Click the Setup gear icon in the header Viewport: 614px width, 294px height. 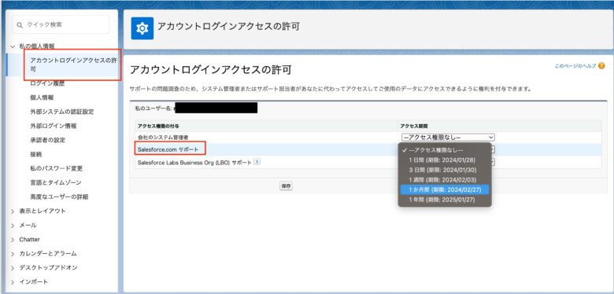(x=142, y=28)
